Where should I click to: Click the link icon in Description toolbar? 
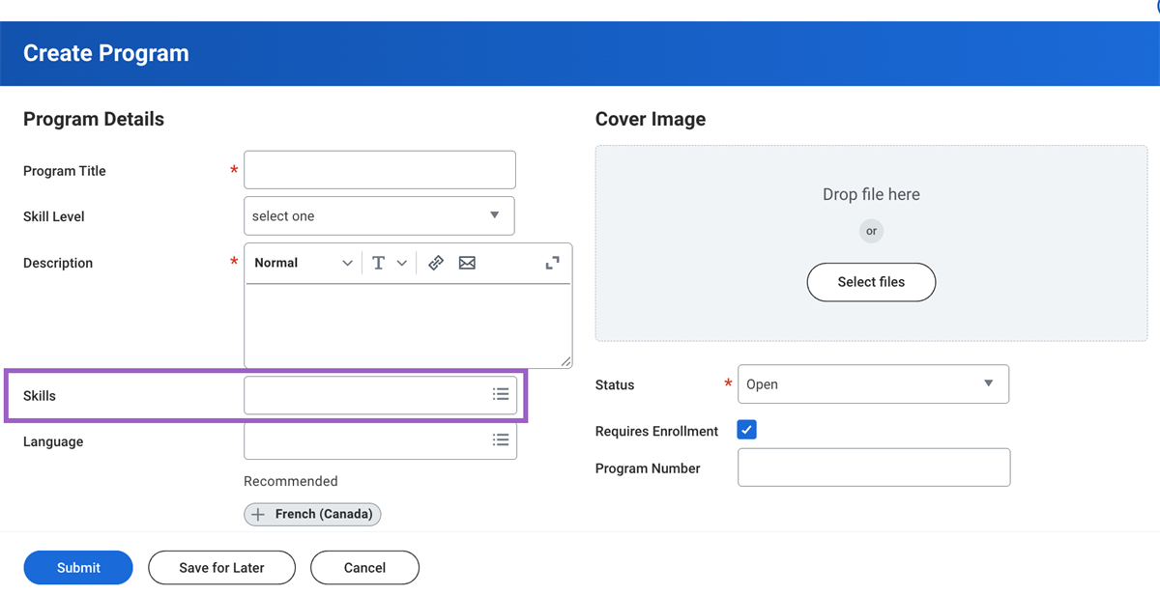point(436,263)
